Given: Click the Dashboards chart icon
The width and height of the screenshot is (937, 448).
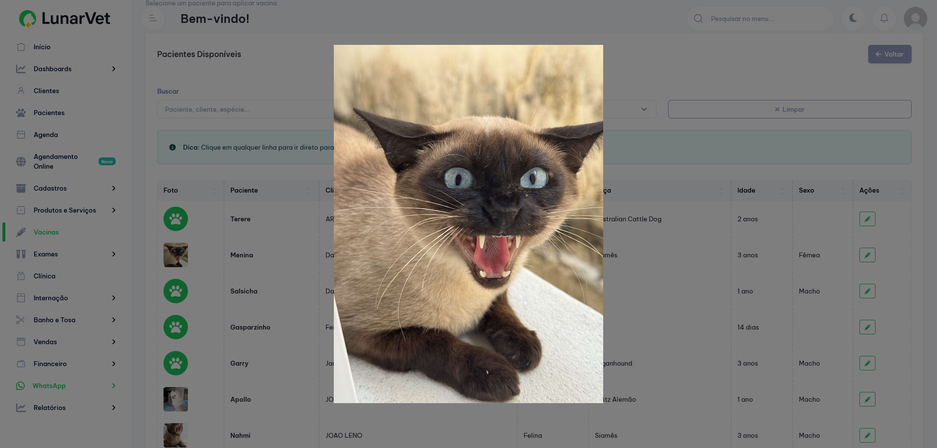Looking at the screenshot, I should tap(21, 69).
